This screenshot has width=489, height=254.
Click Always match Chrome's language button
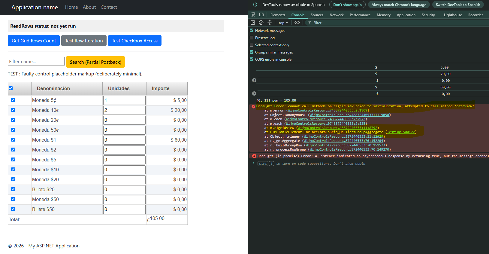399,5
